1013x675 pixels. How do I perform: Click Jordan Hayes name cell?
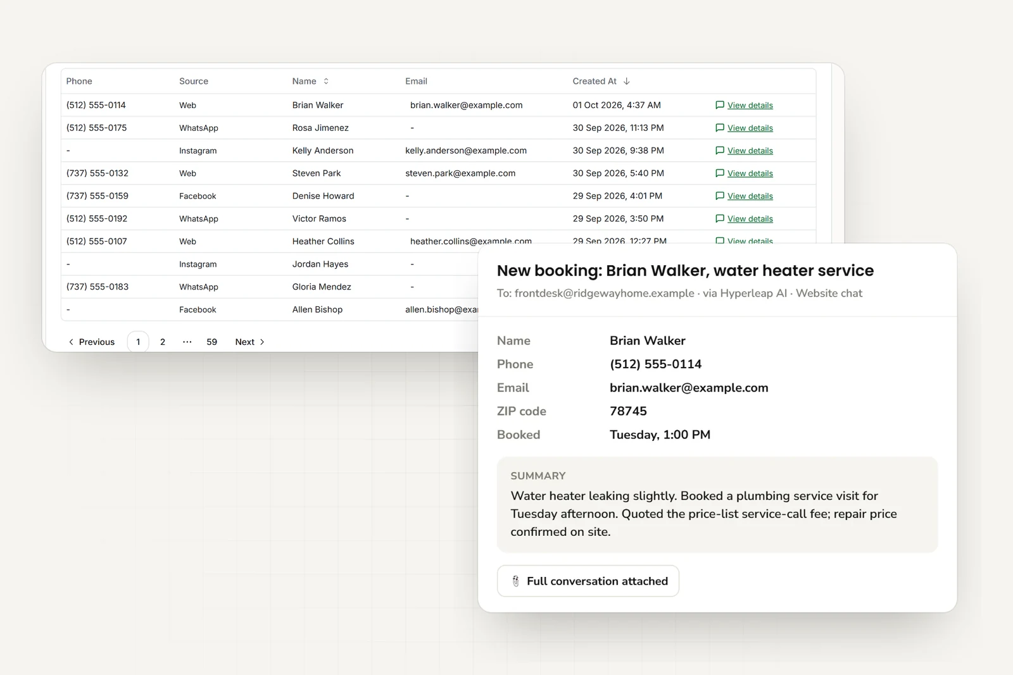pyautogui.click(x=320, y=264)
